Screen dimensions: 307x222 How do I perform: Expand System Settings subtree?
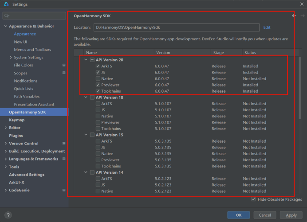point(11,57)
